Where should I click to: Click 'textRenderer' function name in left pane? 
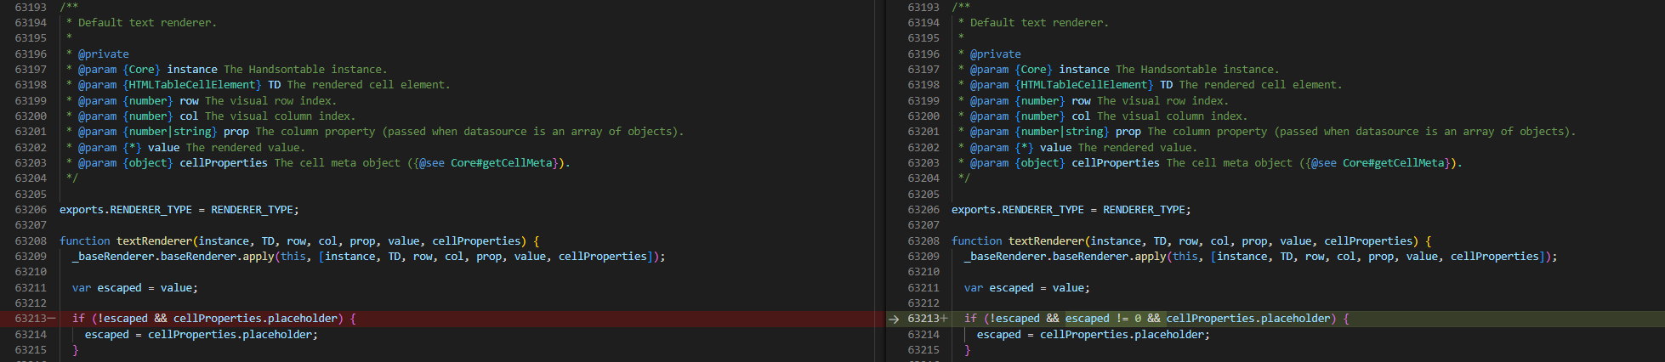coord(154,241)
